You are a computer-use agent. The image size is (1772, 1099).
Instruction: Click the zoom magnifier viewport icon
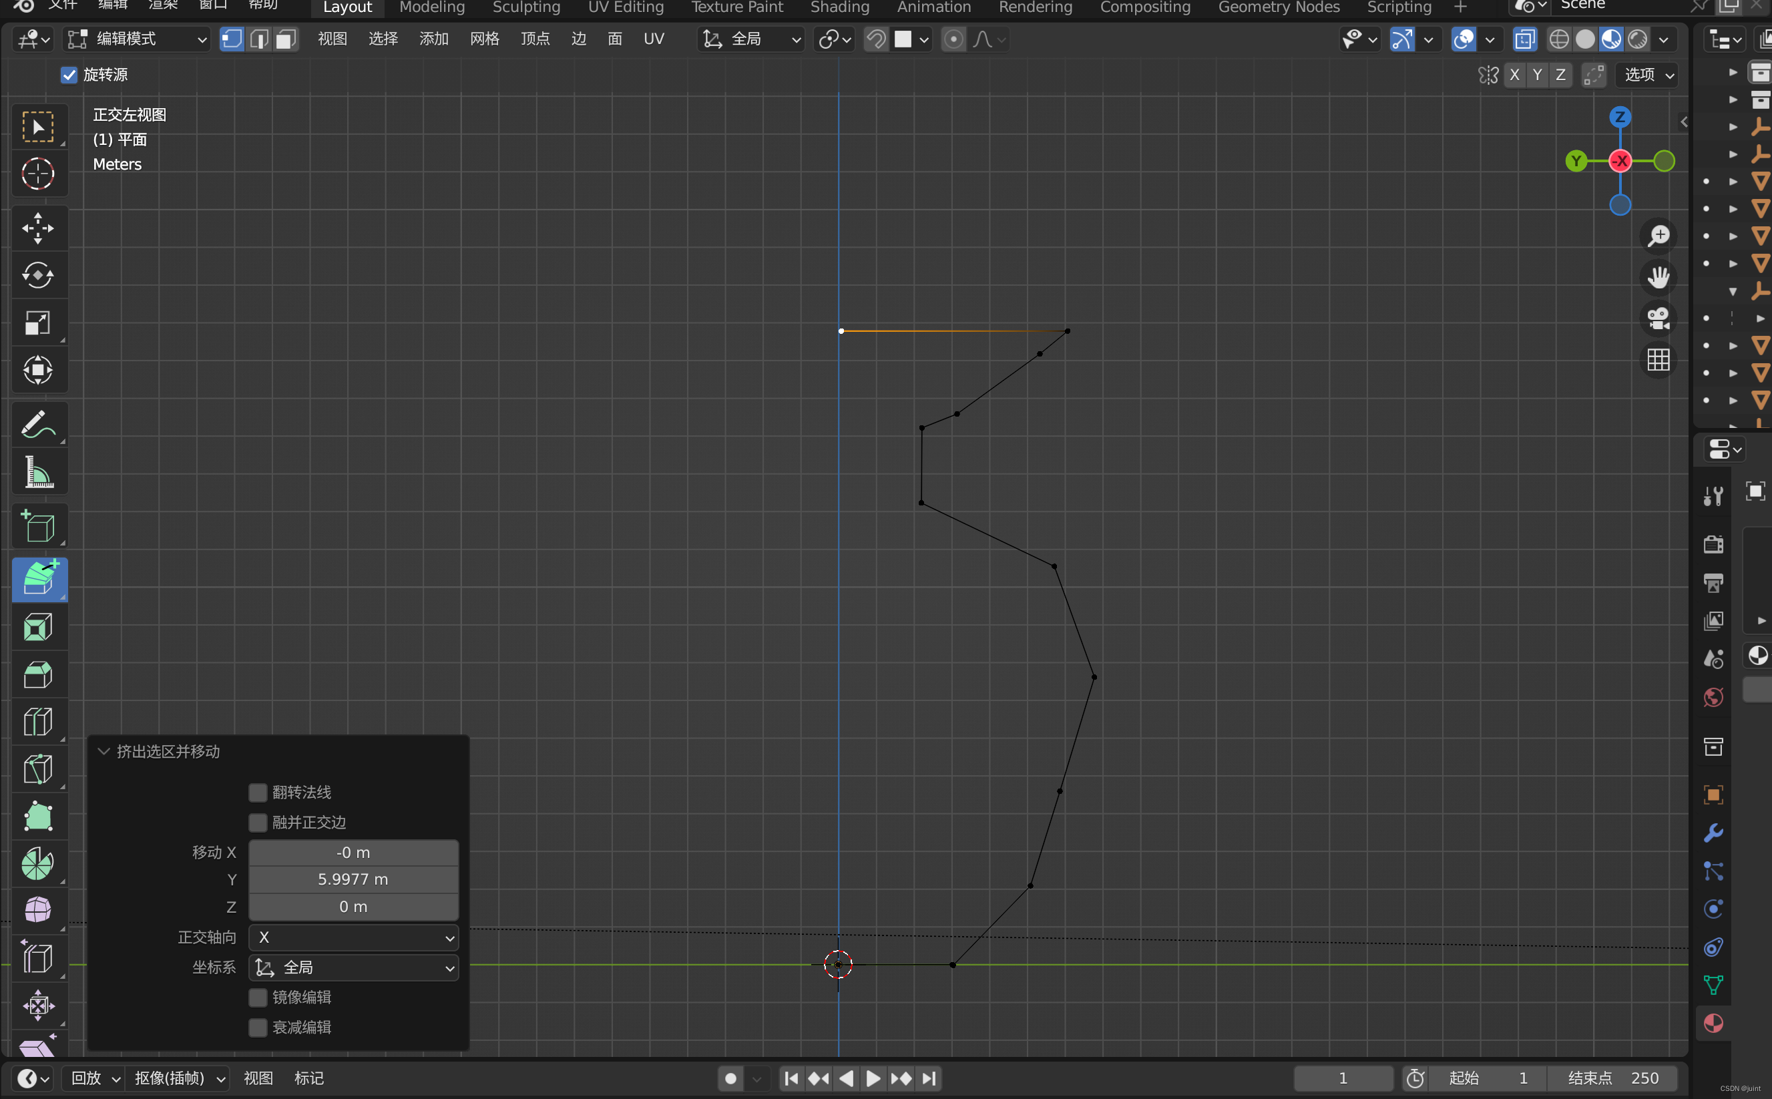(1658, 236)
